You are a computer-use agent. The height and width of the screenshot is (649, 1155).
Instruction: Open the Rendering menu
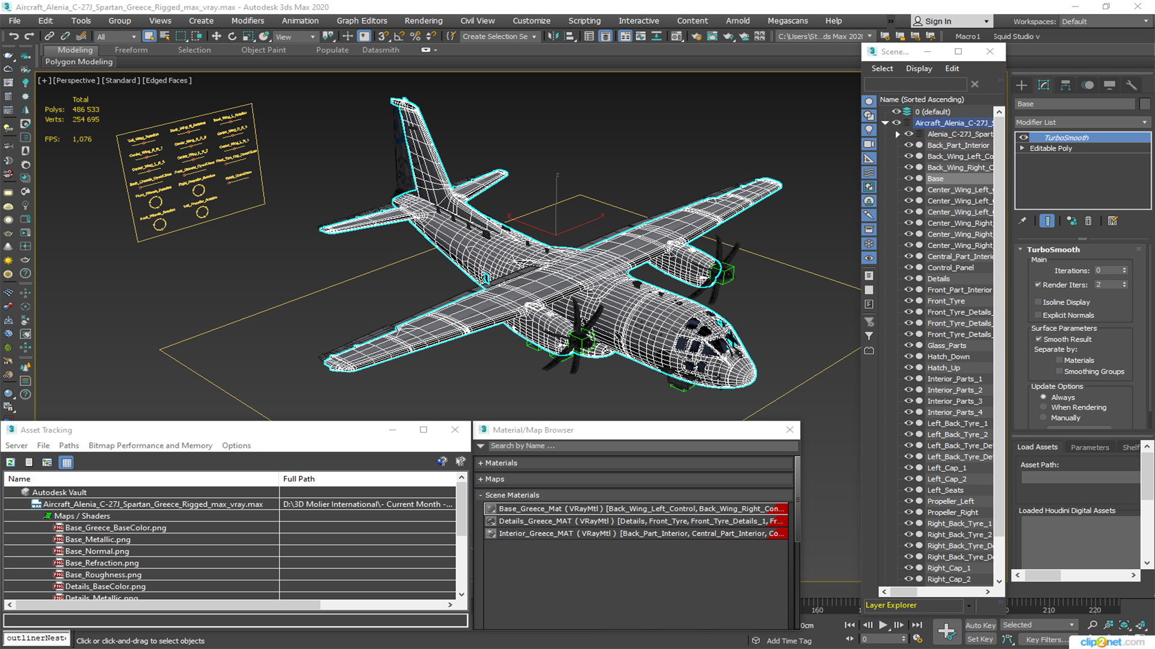[x=423, y=21]
